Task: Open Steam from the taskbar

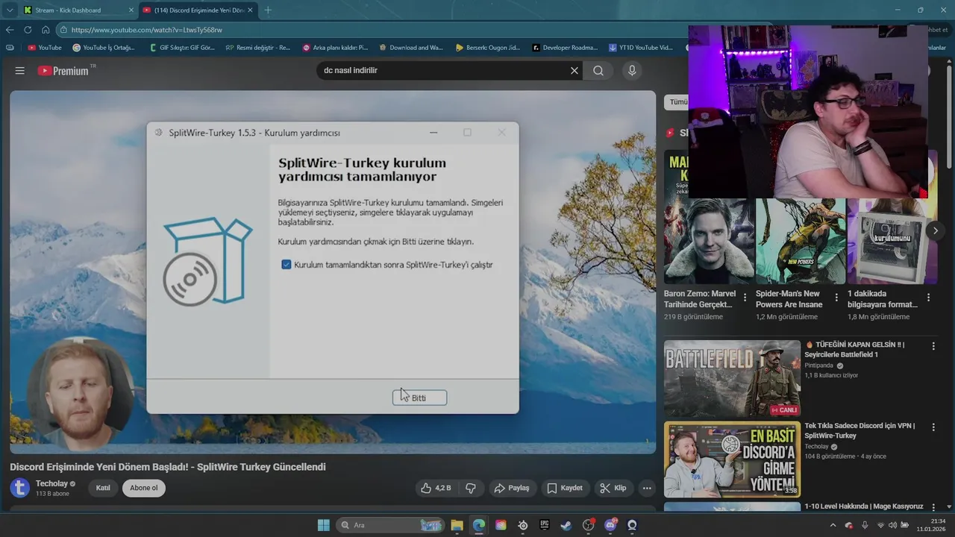Action: 566,525
